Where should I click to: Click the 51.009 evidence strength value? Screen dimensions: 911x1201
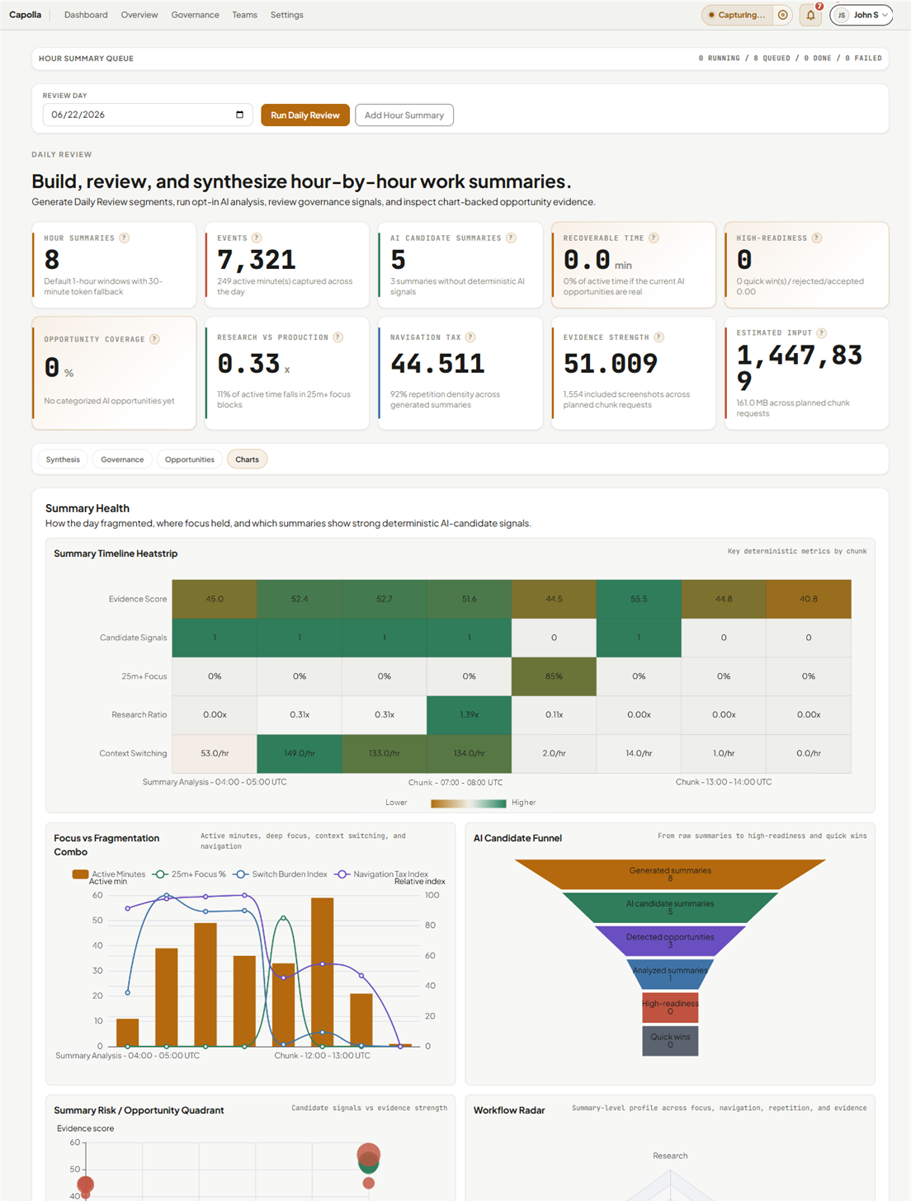(x=611, y=363)
